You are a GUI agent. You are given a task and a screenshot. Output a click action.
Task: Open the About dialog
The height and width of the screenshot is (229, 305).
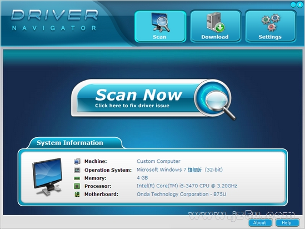[260, 223]
